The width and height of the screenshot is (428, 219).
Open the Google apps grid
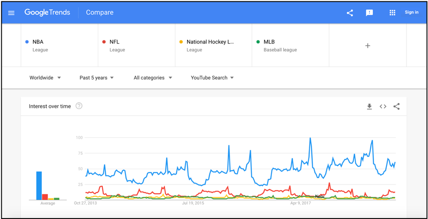coord(392,13)
